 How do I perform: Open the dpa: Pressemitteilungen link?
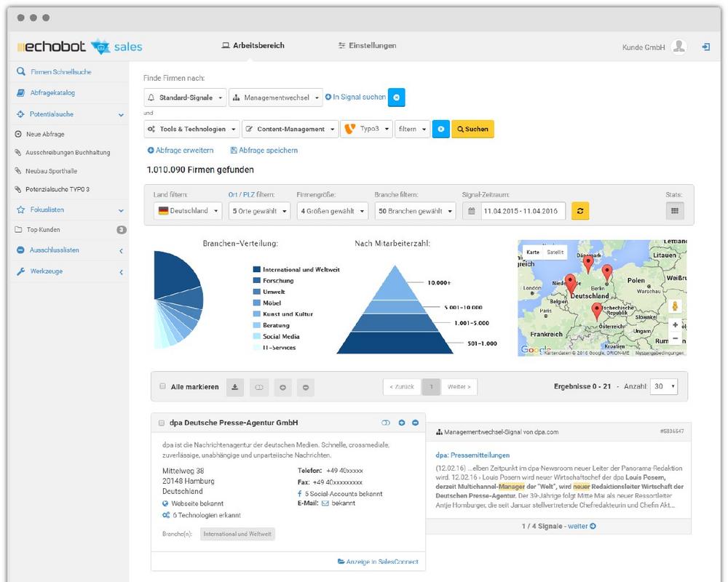pyautogui.click(x=472, y=455)
